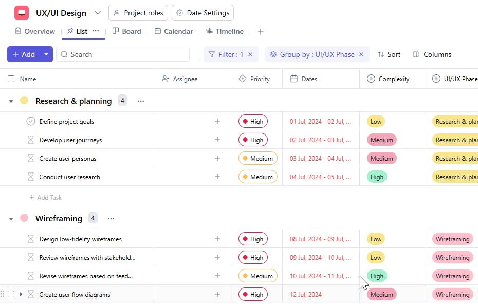Check the Create user flow diagrams checkbox
This screenshot has width=478, height=308.
pos(11,294)
